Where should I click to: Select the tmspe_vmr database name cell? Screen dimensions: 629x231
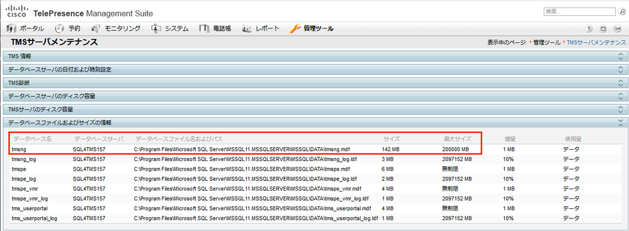(x=25, y=188)
